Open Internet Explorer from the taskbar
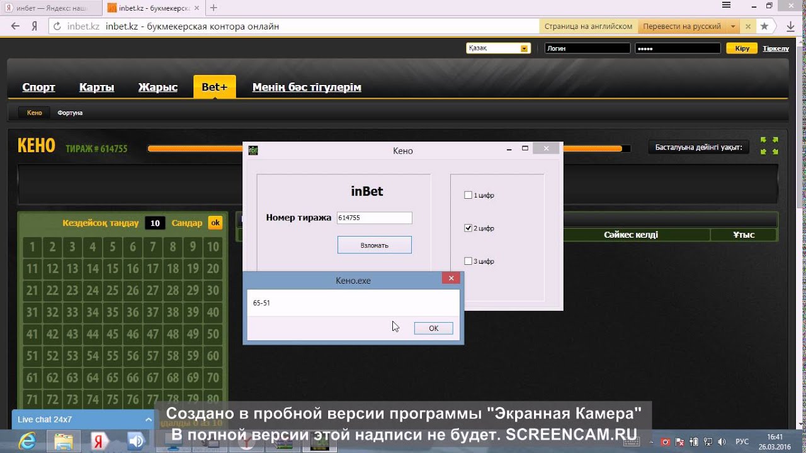 tap(26, 441)
